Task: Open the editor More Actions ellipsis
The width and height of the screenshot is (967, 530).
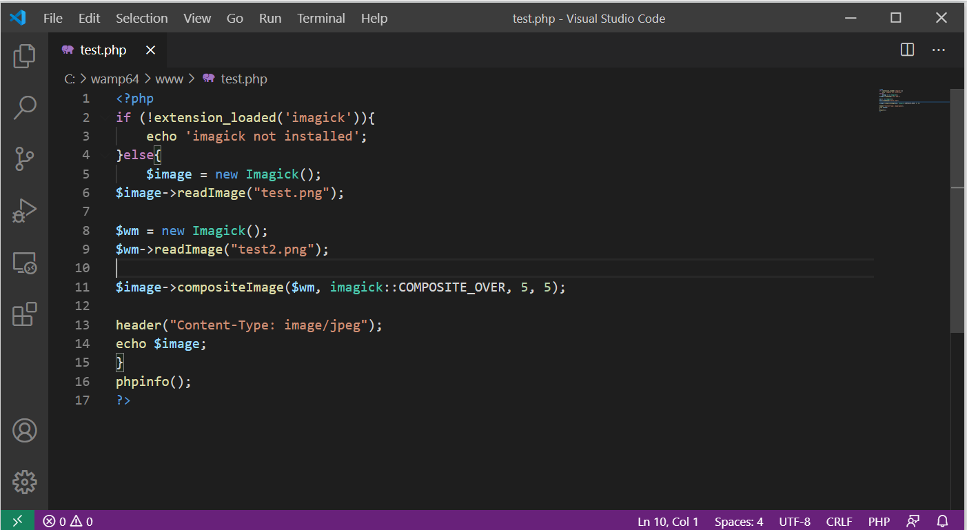Action: 939,50
